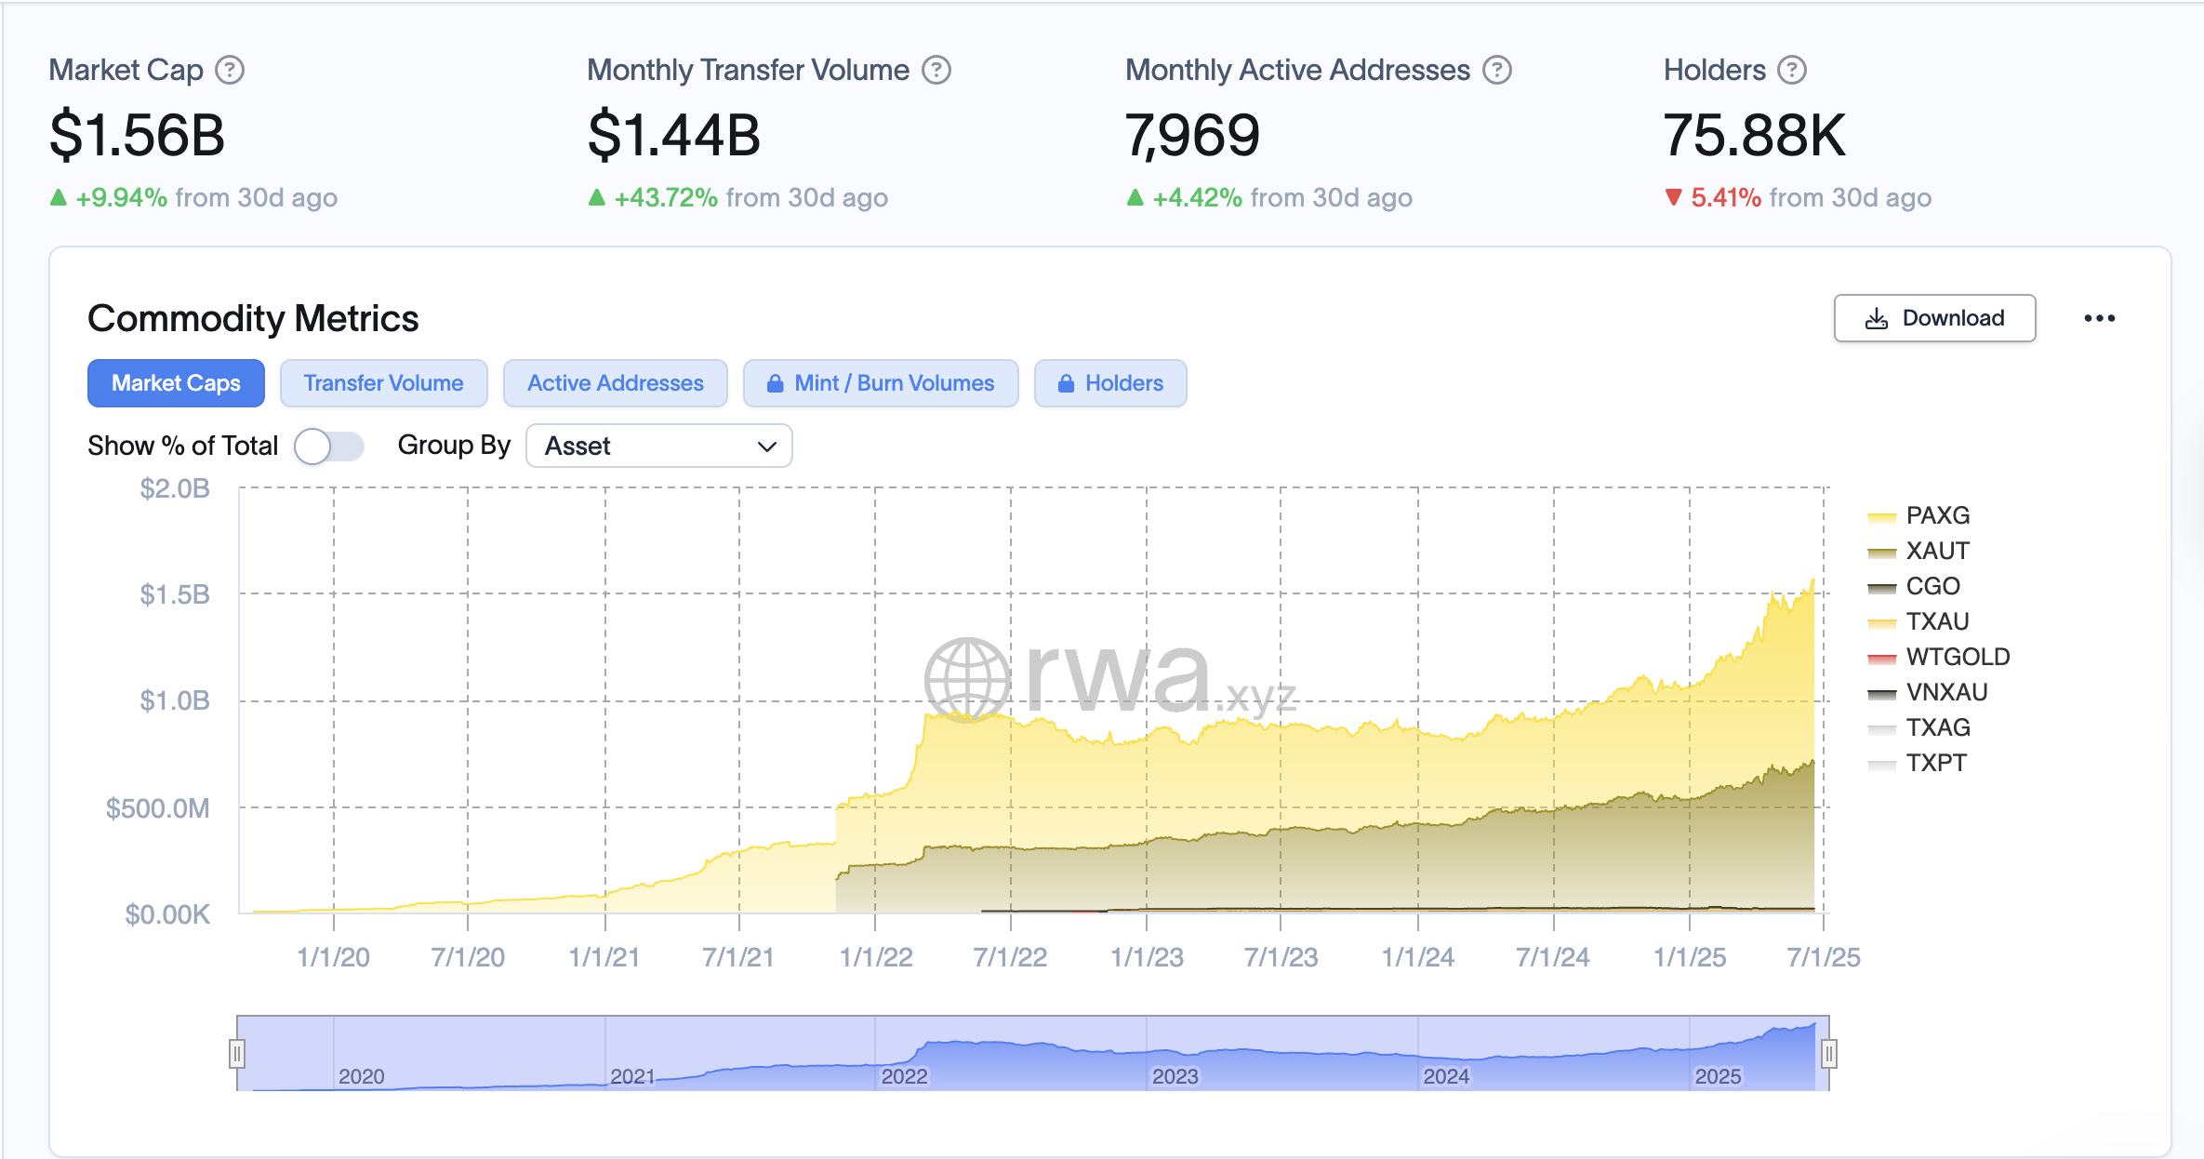Toggle the VNXAU series in the legend
The image size is (2204, 1159).
(1947, 691)
